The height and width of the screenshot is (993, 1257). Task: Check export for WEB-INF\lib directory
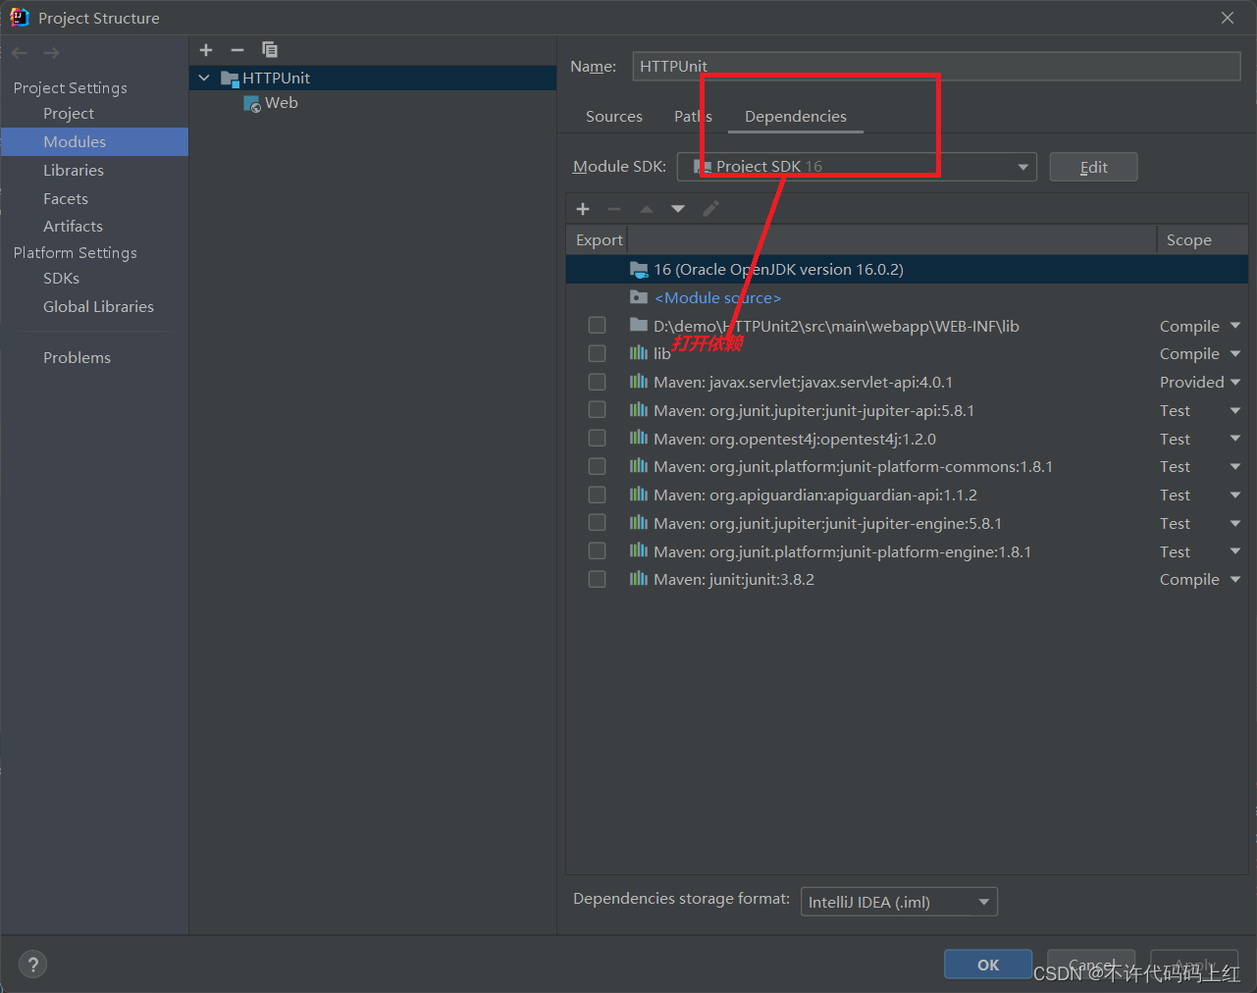pos(597,326)
